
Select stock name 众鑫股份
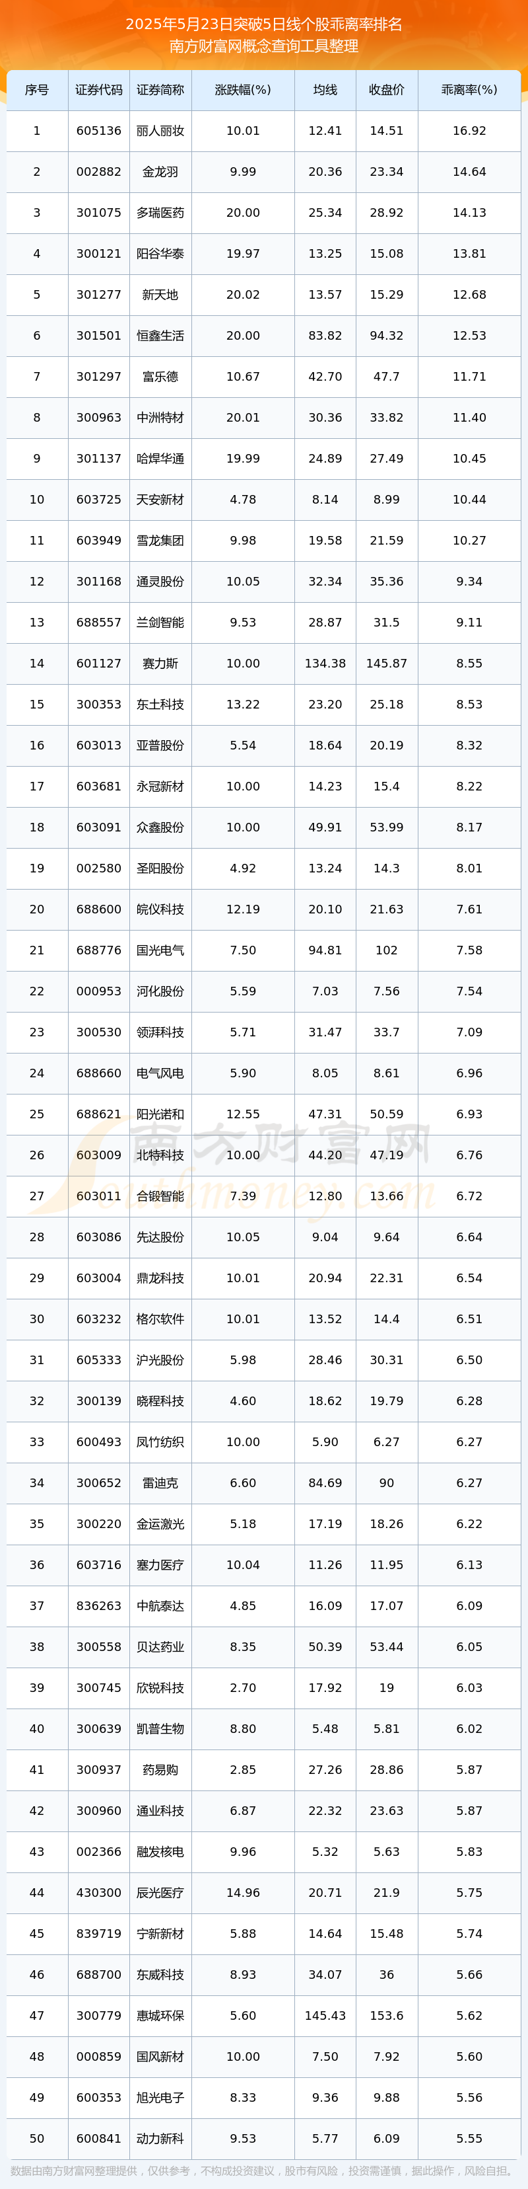pos(160,827)
